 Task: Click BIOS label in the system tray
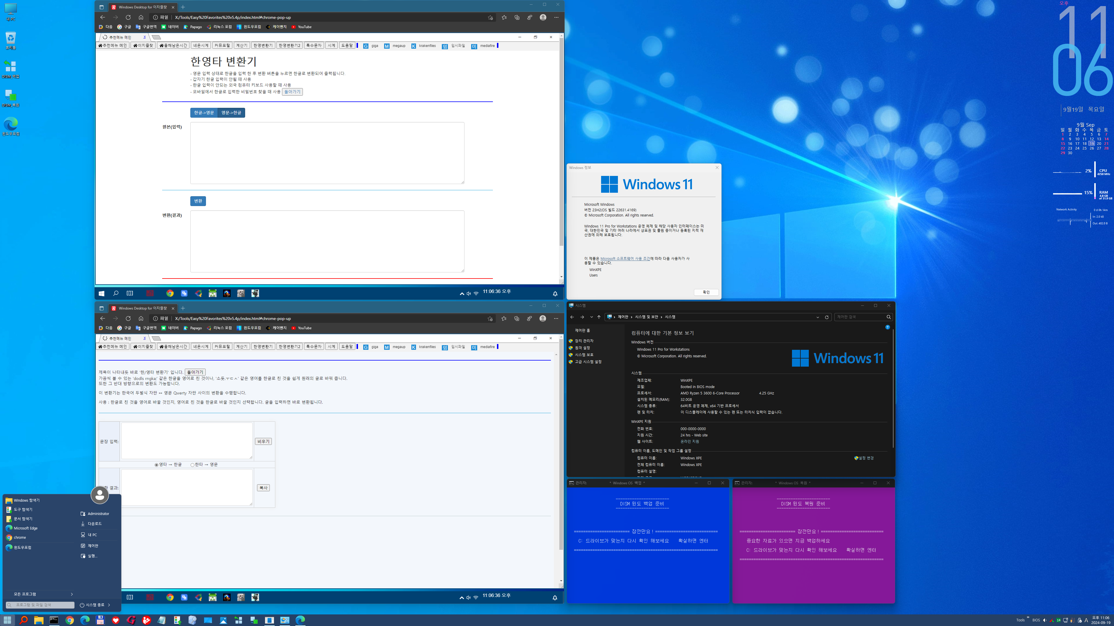(1036, 620)
